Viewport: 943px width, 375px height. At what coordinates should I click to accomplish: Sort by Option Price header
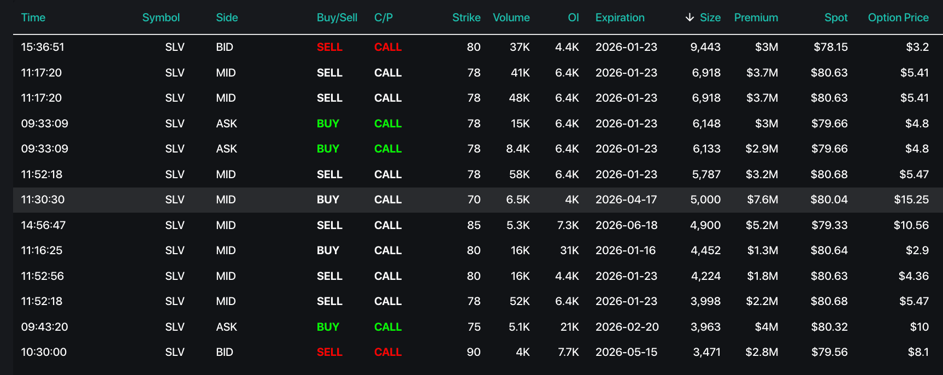(898, 17)
